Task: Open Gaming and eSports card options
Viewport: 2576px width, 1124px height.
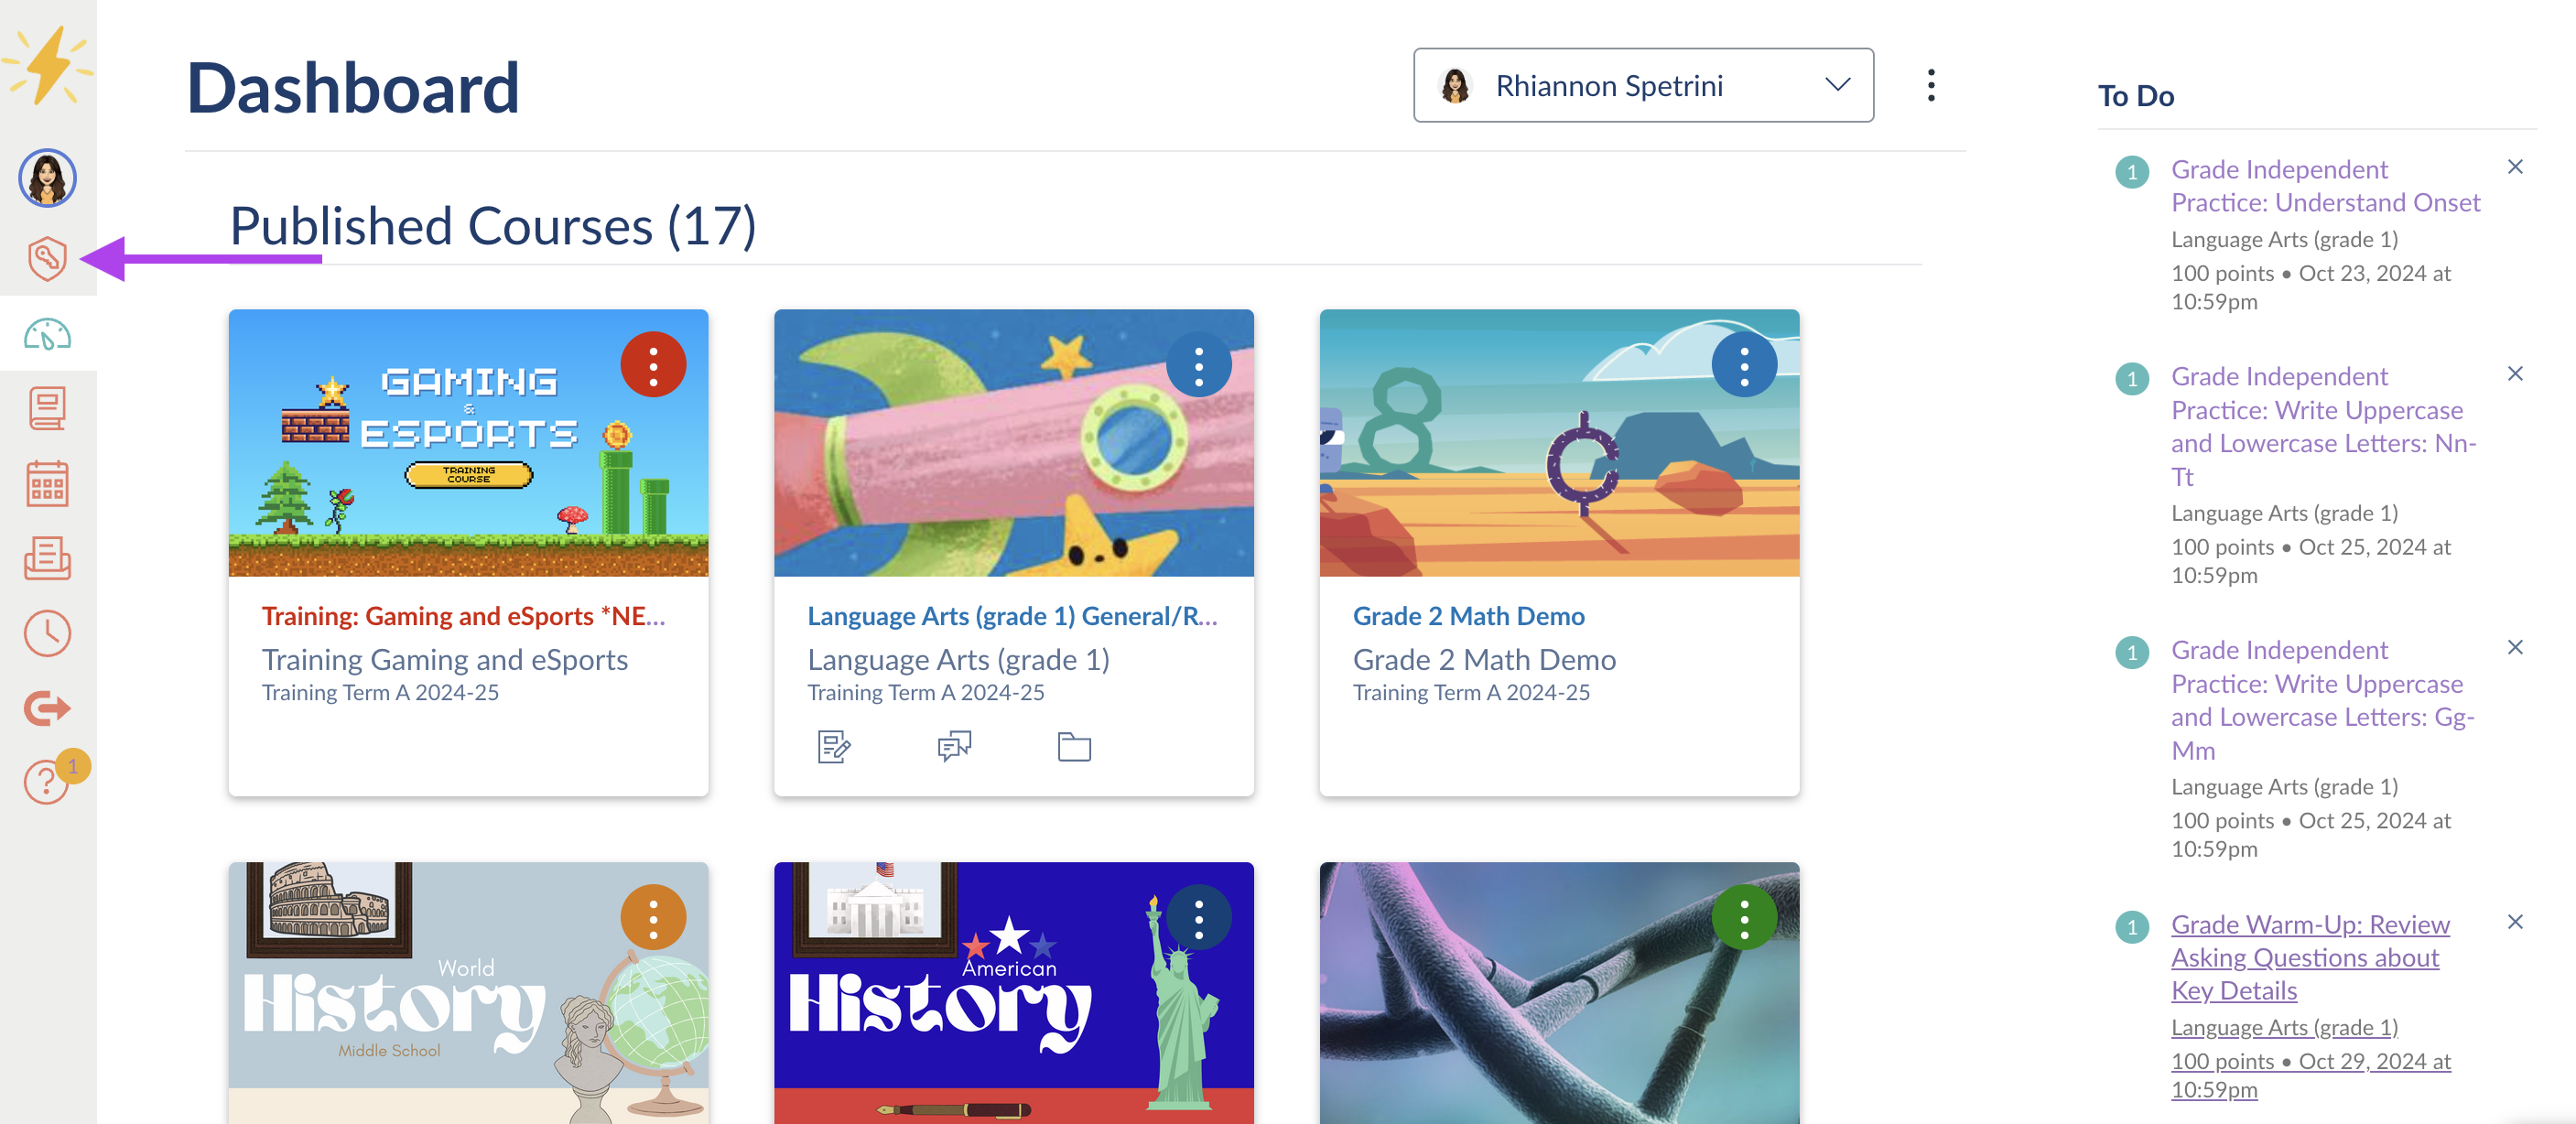Action: [x=653, y=365]
